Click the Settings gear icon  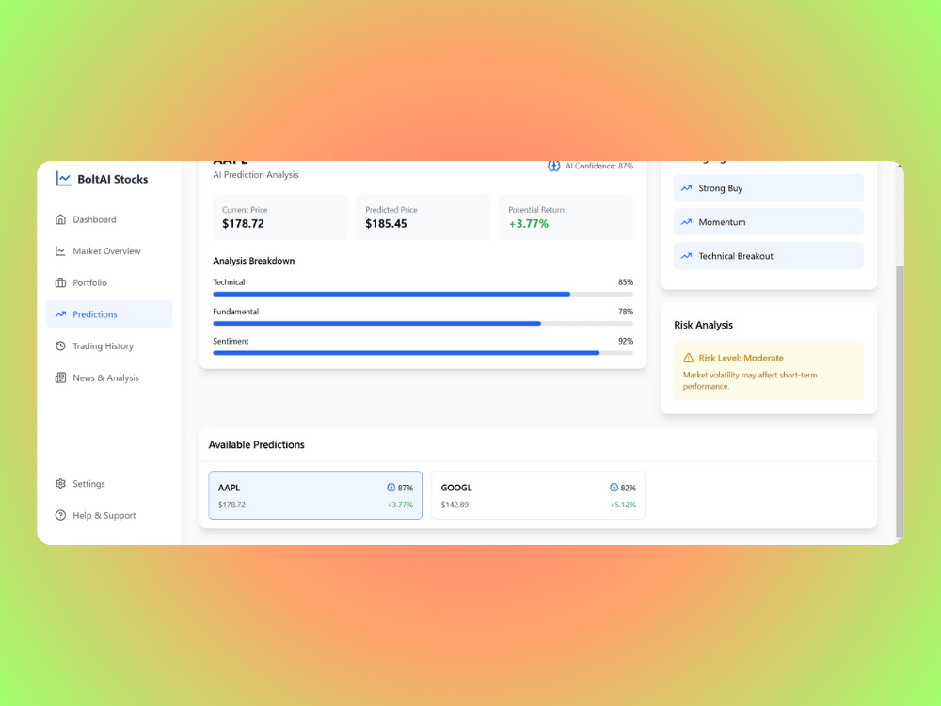tap(60, 483)
